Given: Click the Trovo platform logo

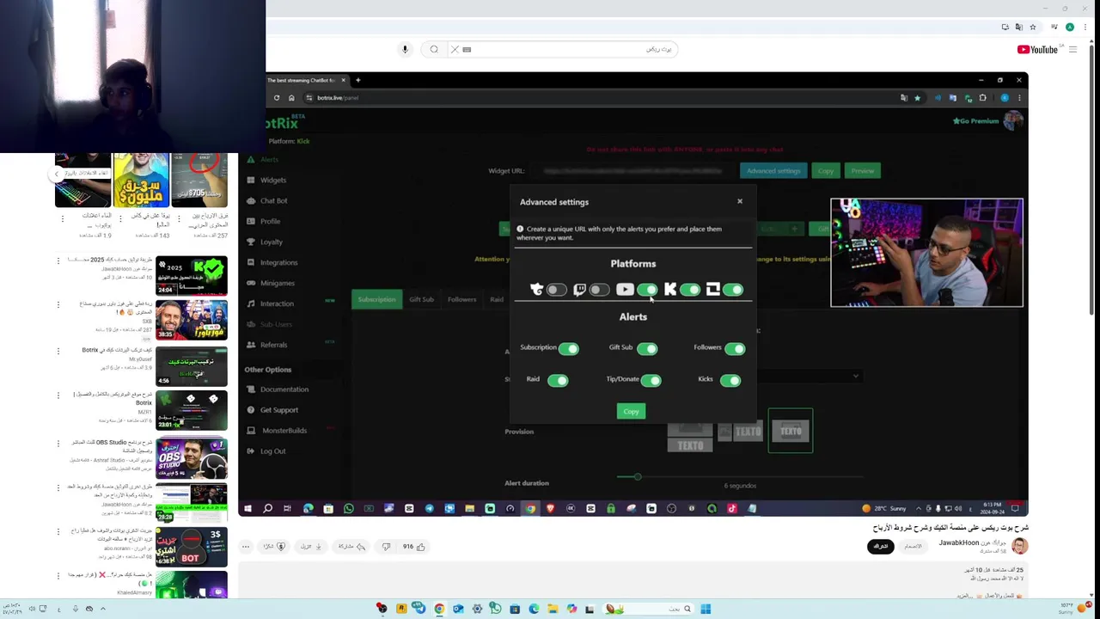Looking at the screenshot, I should coord(536,290).
